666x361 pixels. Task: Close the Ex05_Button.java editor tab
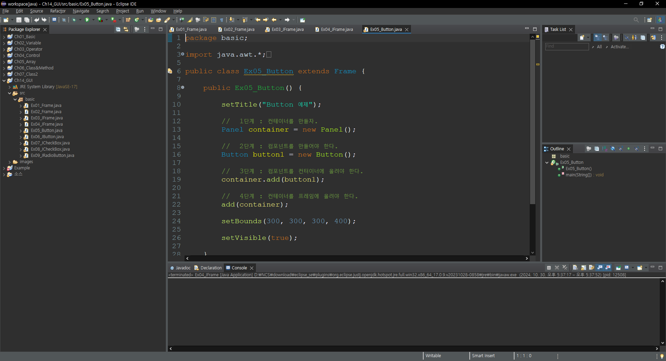click(407, 30)
